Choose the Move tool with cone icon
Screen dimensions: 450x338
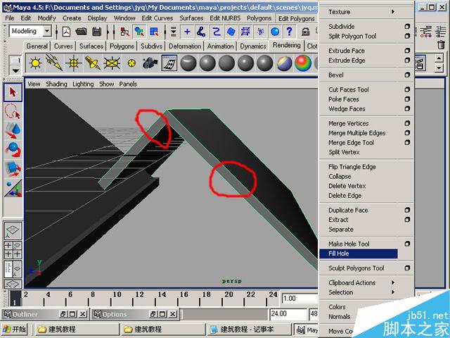[13, 130]
